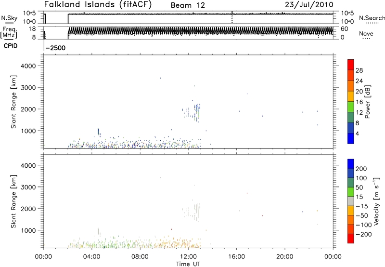Viewport: 385px width, 267px height.
Task: Click the '200' tick on velocity colorbar
Action: [361, 169]
